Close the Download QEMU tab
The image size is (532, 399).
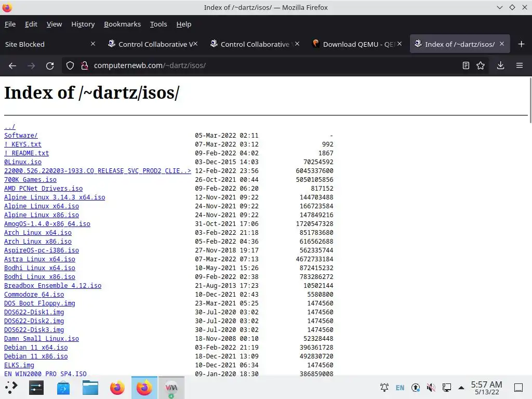pos(400,44)
